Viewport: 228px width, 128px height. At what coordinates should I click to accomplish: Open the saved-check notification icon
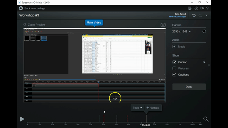190,9
